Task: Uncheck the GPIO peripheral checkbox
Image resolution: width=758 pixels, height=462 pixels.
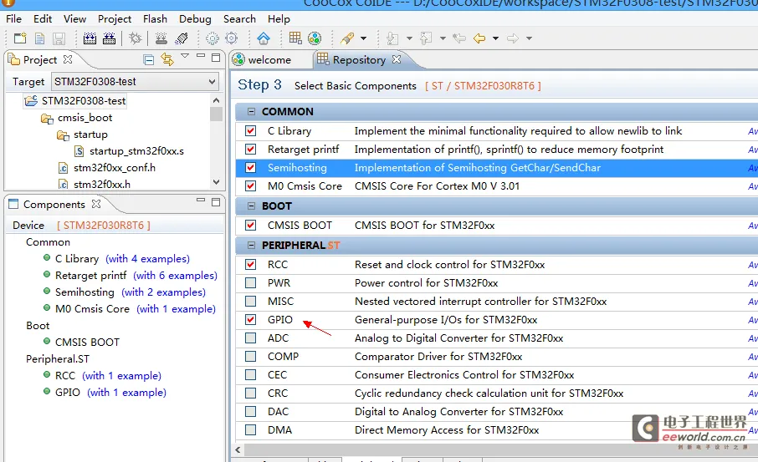Action: [250, 320]
